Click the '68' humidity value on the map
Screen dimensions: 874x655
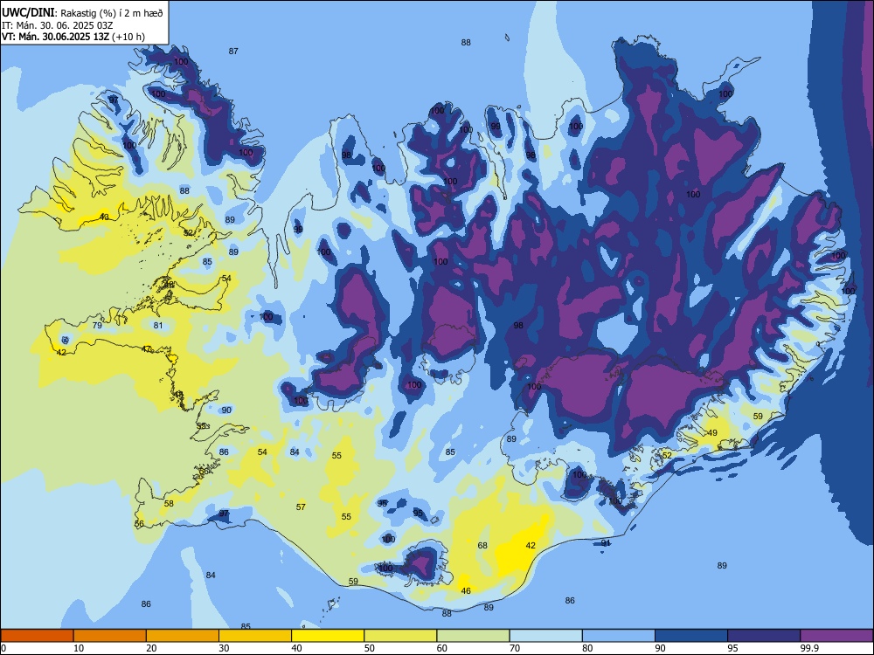[x=482, y=545]
